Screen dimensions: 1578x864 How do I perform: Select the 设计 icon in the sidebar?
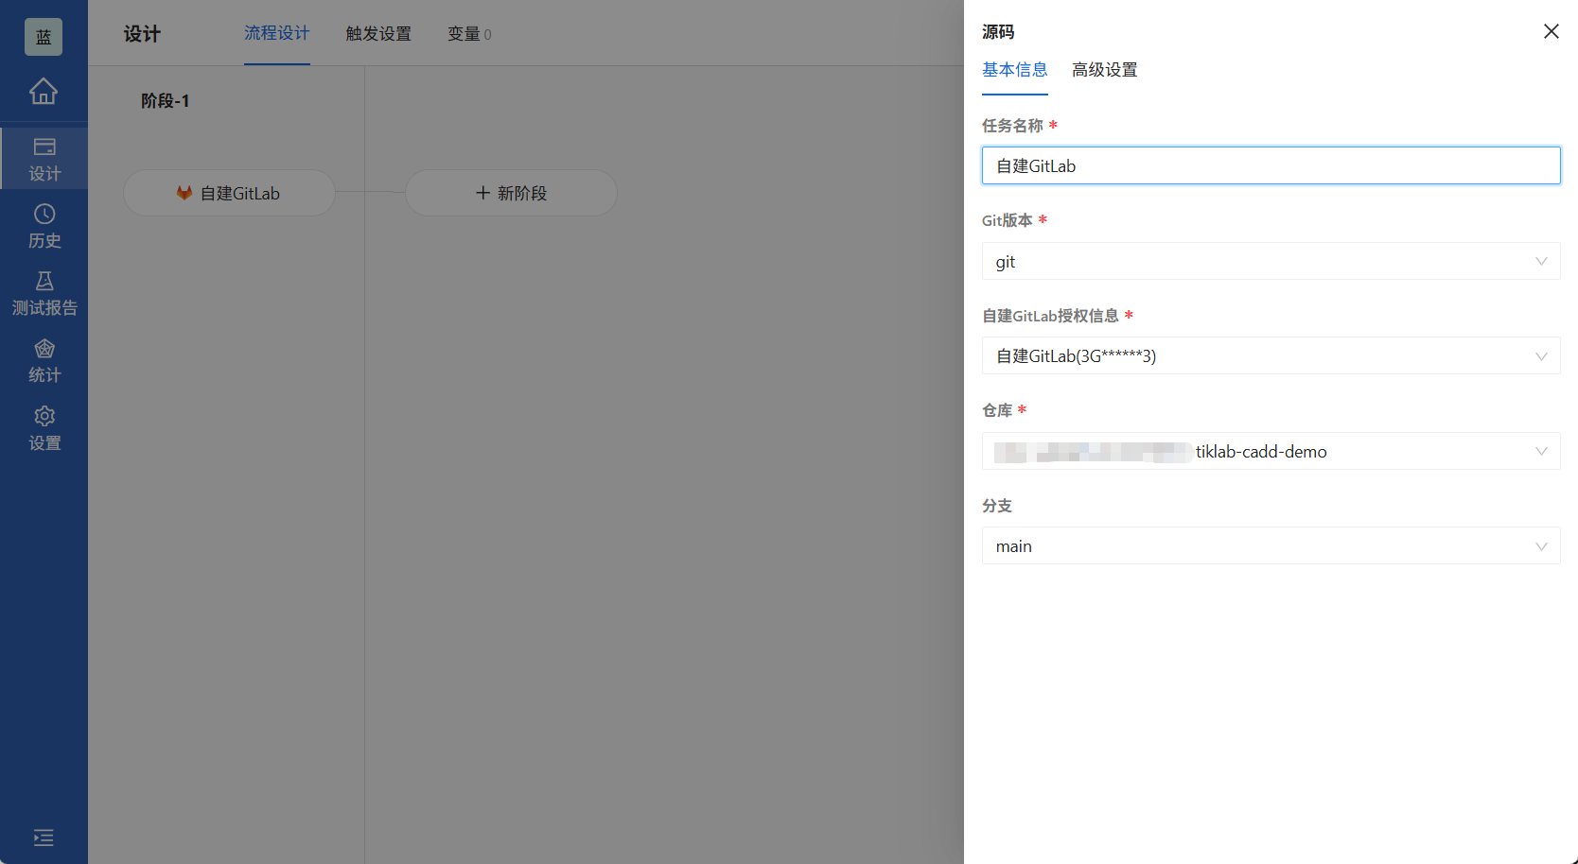pos(44,158)
